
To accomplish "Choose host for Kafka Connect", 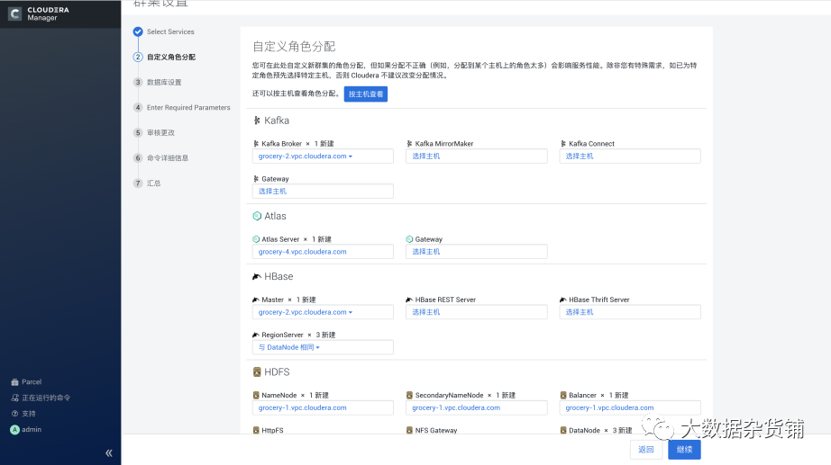I will click(630, 156).
